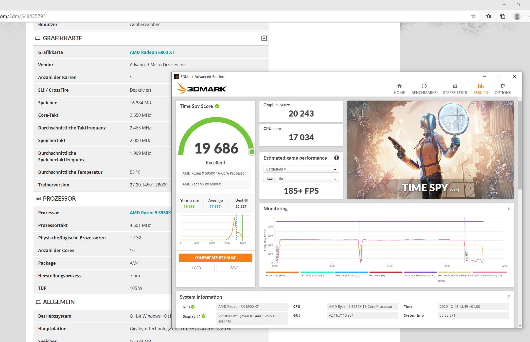This screenshot has width=530, height=342.
Task: Click the Load button
Action: point(197,268)
